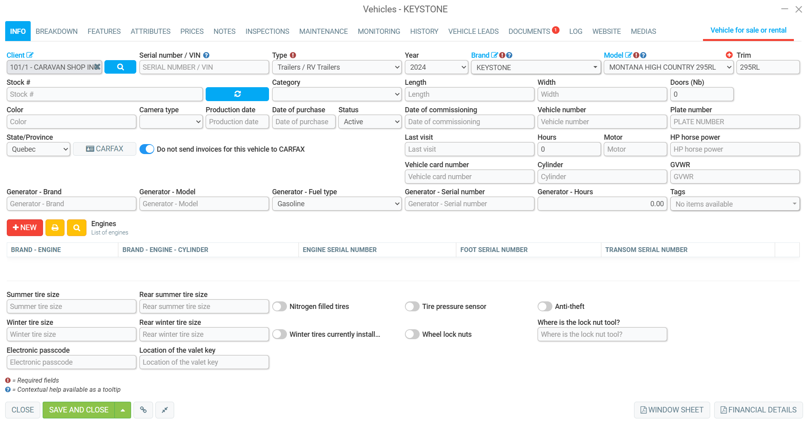Toggle the Anti-theft switch
Image resolution: width=809 pixels, height=422 pixels.
545,307
